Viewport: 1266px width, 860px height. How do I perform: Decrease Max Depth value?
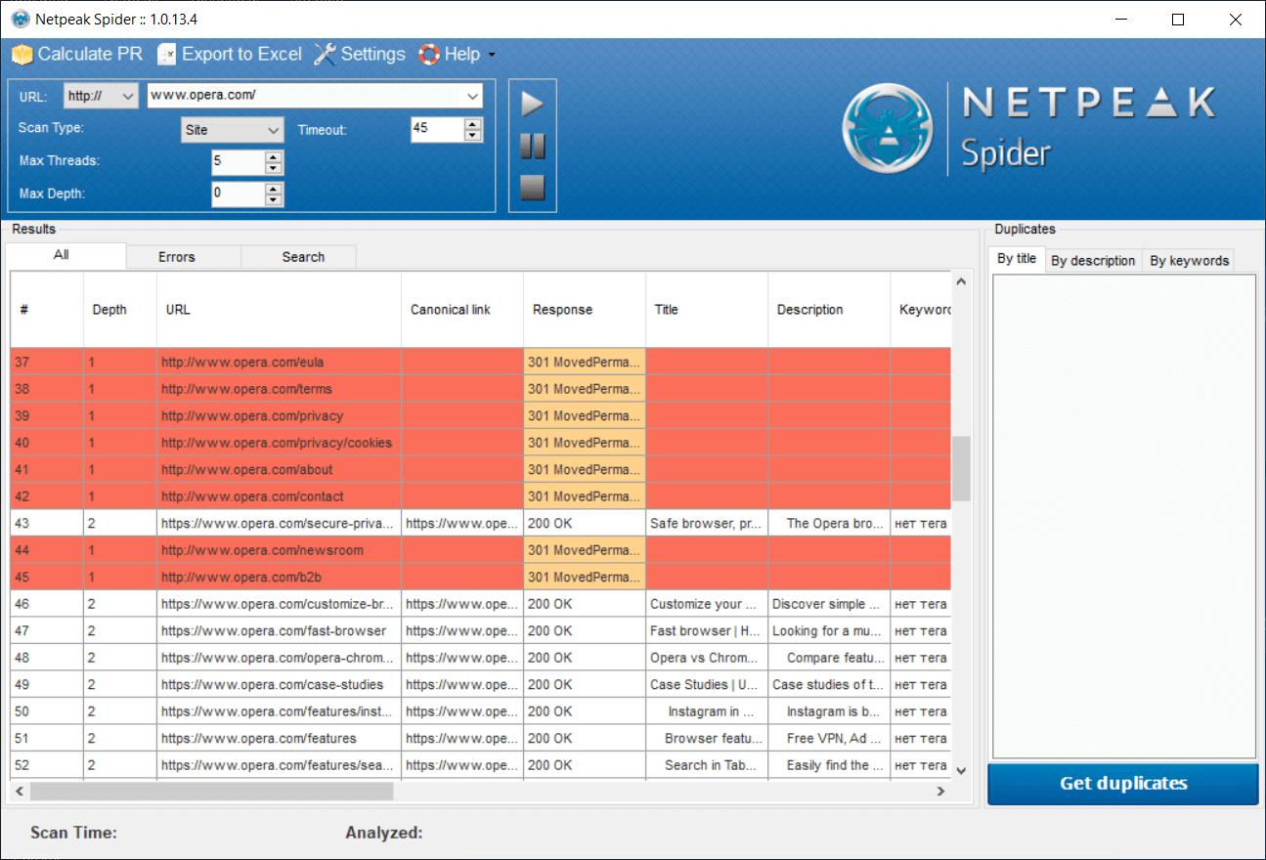tap(275, 200)
